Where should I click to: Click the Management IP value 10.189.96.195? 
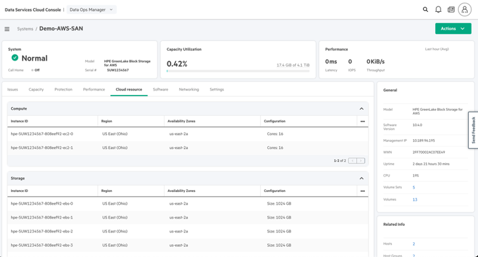tap(424, 141)
